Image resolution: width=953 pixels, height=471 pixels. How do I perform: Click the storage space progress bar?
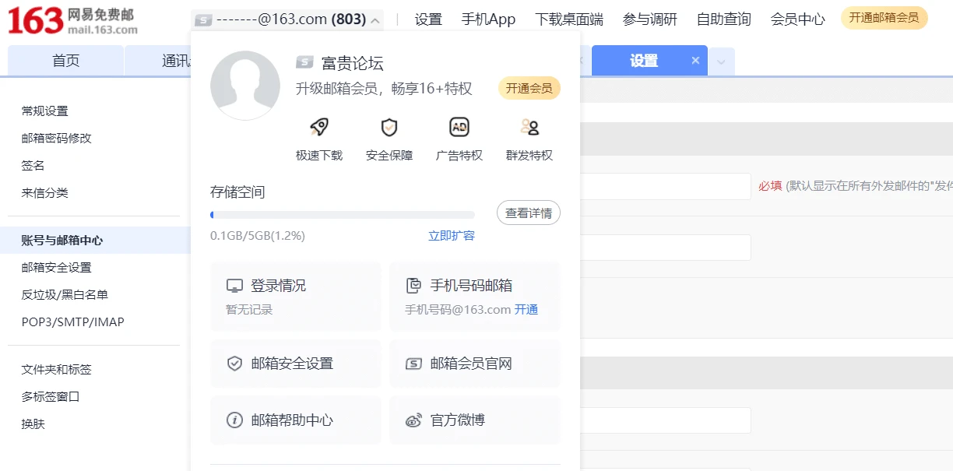343,215
